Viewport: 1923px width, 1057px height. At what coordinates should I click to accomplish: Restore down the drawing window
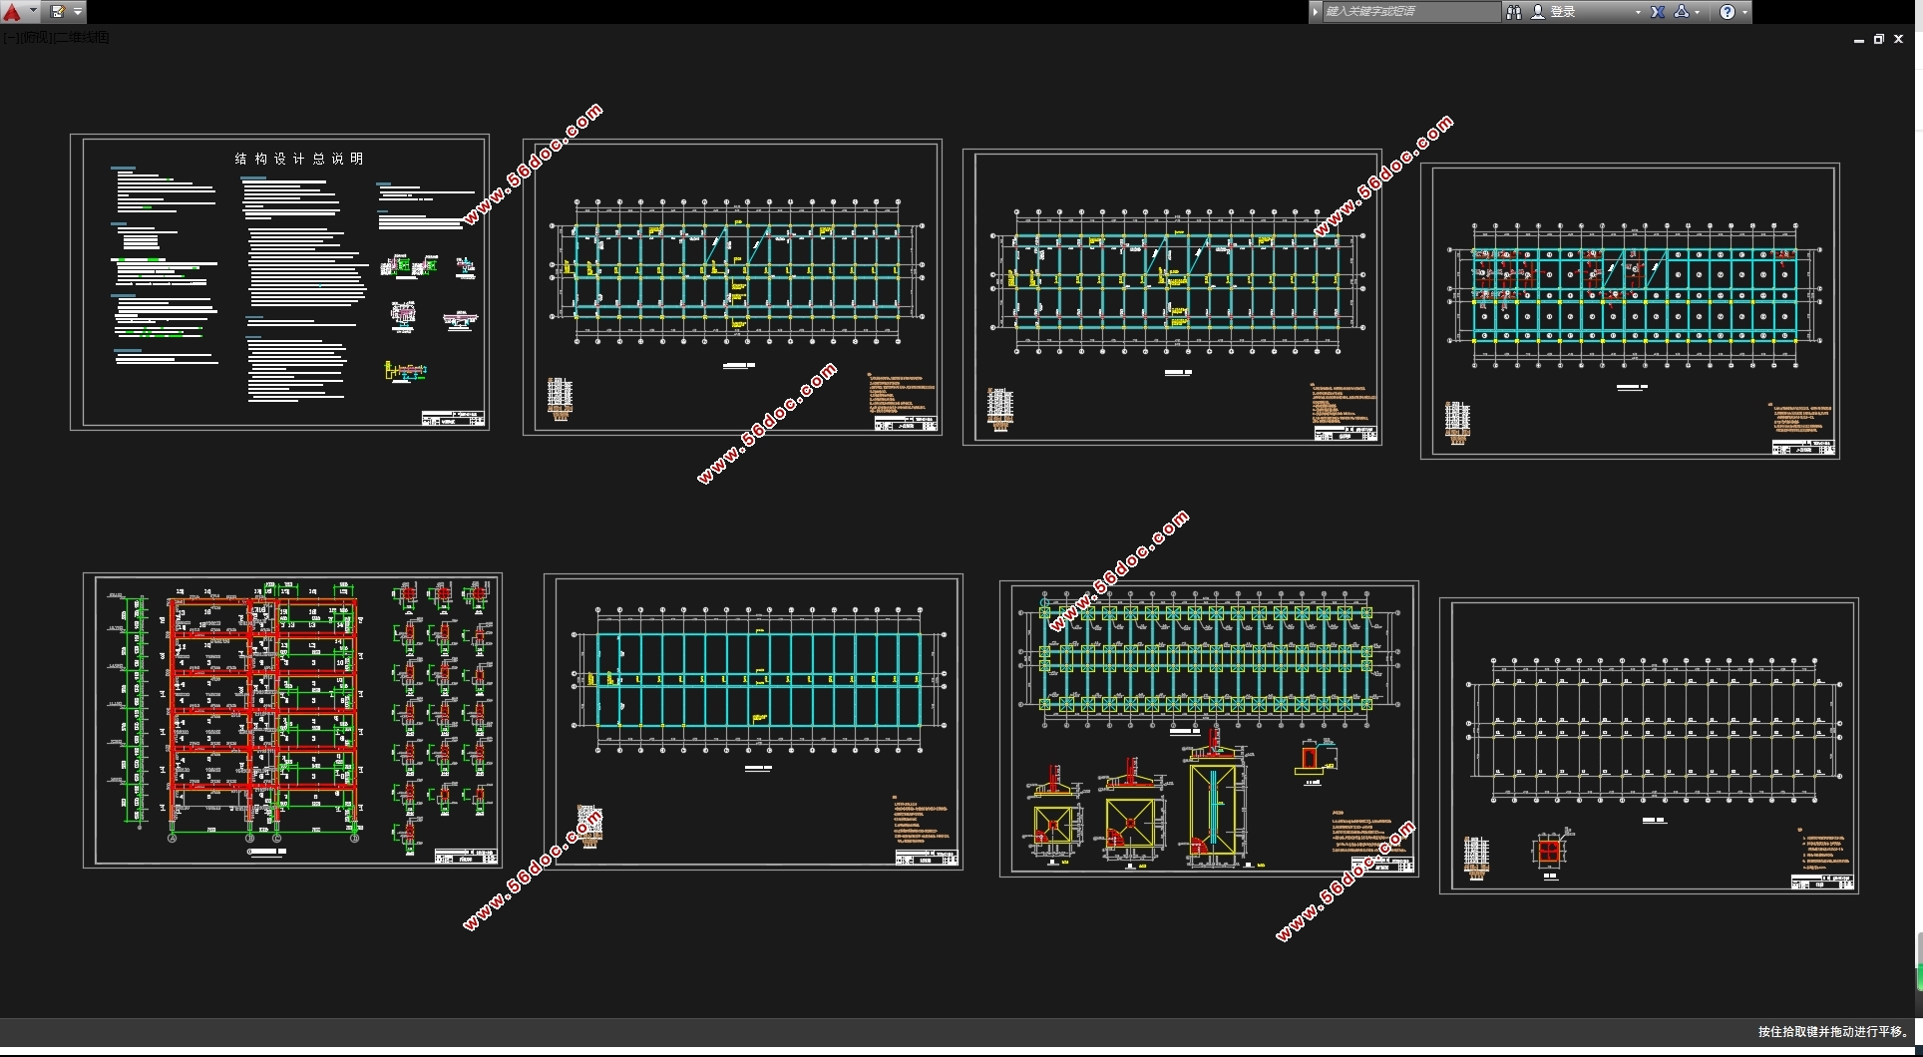tap(1879, 40)
